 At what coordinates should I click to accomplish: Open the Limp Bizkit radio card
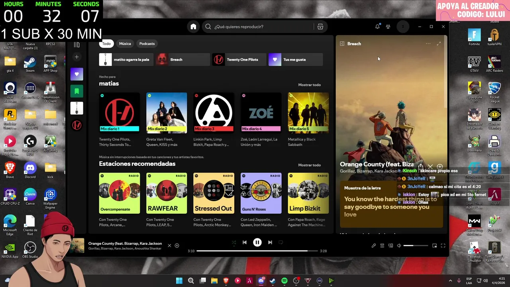pos(308,201)
